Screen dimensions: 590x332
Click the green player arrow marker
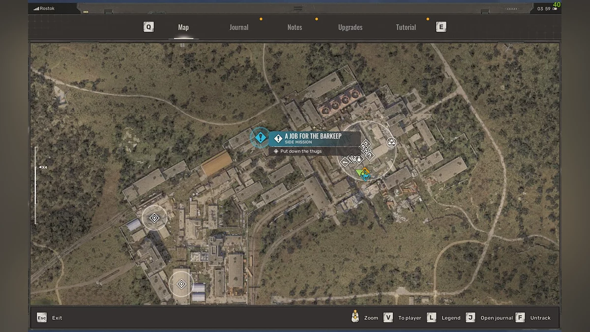tap(360, 172)
